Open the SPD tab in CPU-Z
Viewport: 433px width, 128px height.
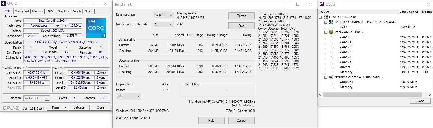(50, 11)
